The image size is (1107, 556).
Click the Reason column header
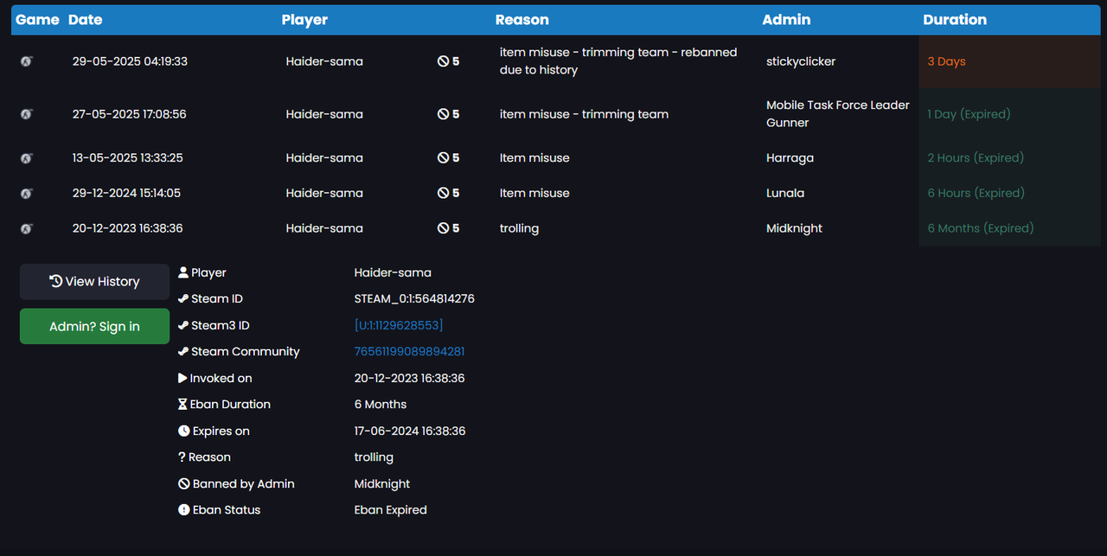click(x=522, y=19)
